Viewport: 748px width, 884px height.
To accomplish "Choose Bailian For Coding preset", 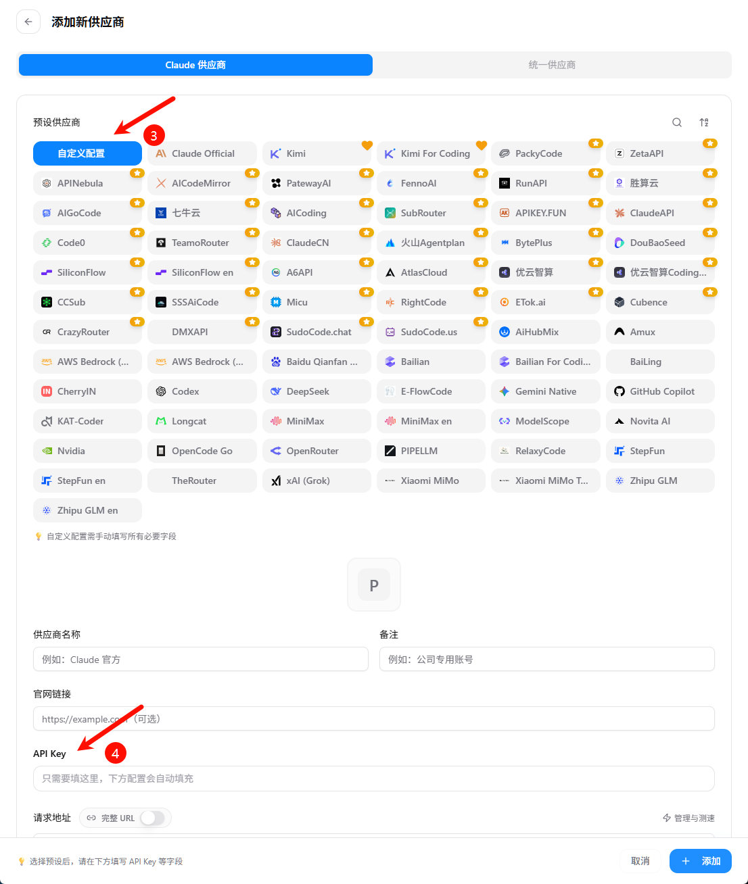I will point(546,362).
